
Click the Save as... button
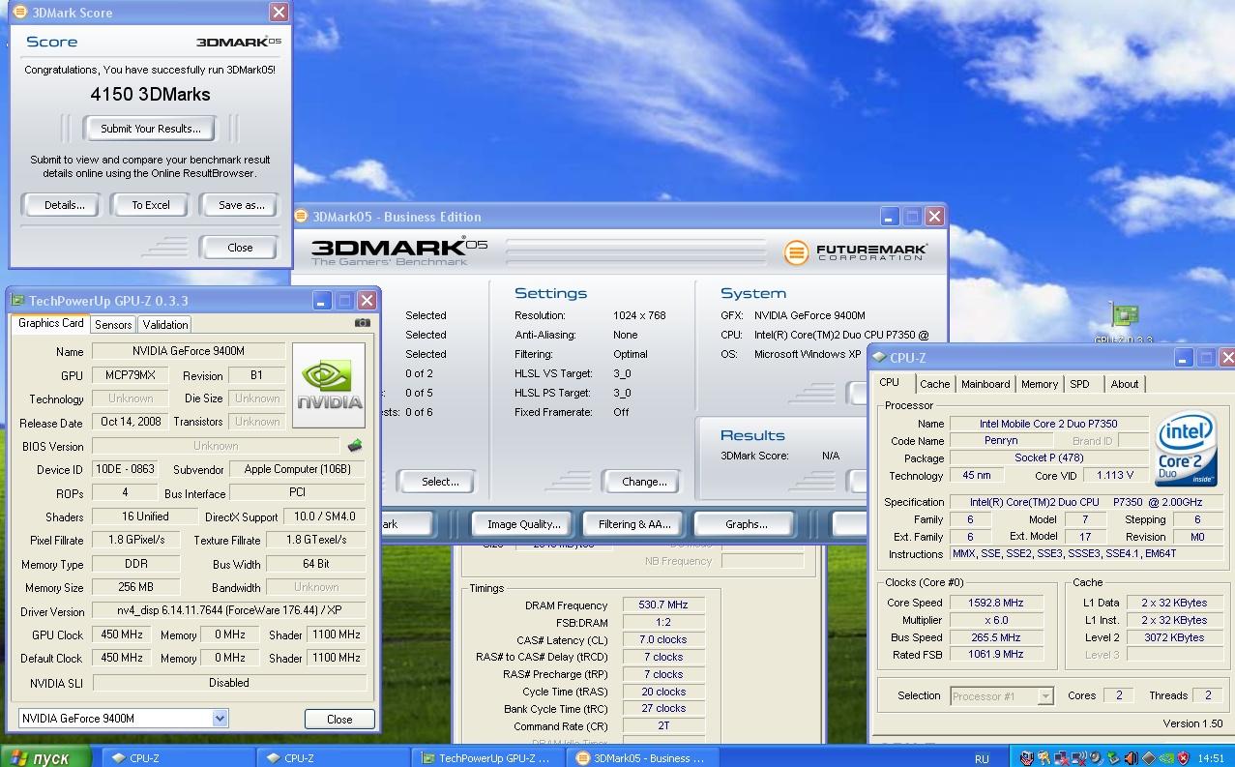pyautogui.click(x=241, y=205)
